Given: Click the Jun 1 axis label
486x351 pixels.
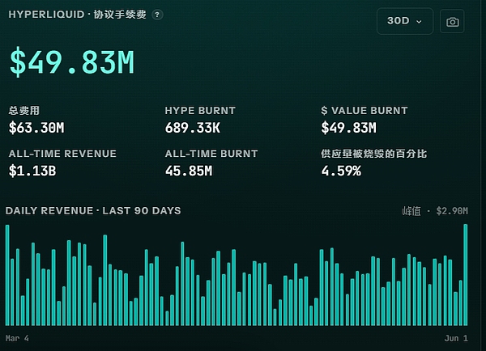Looking at the screenshot, I should [456, 338].
